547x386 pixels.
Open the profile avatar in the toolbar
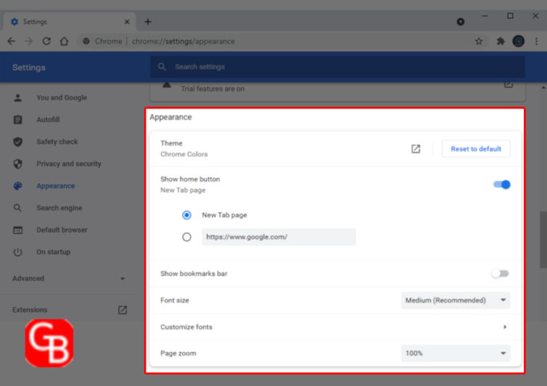coord(519,41)
